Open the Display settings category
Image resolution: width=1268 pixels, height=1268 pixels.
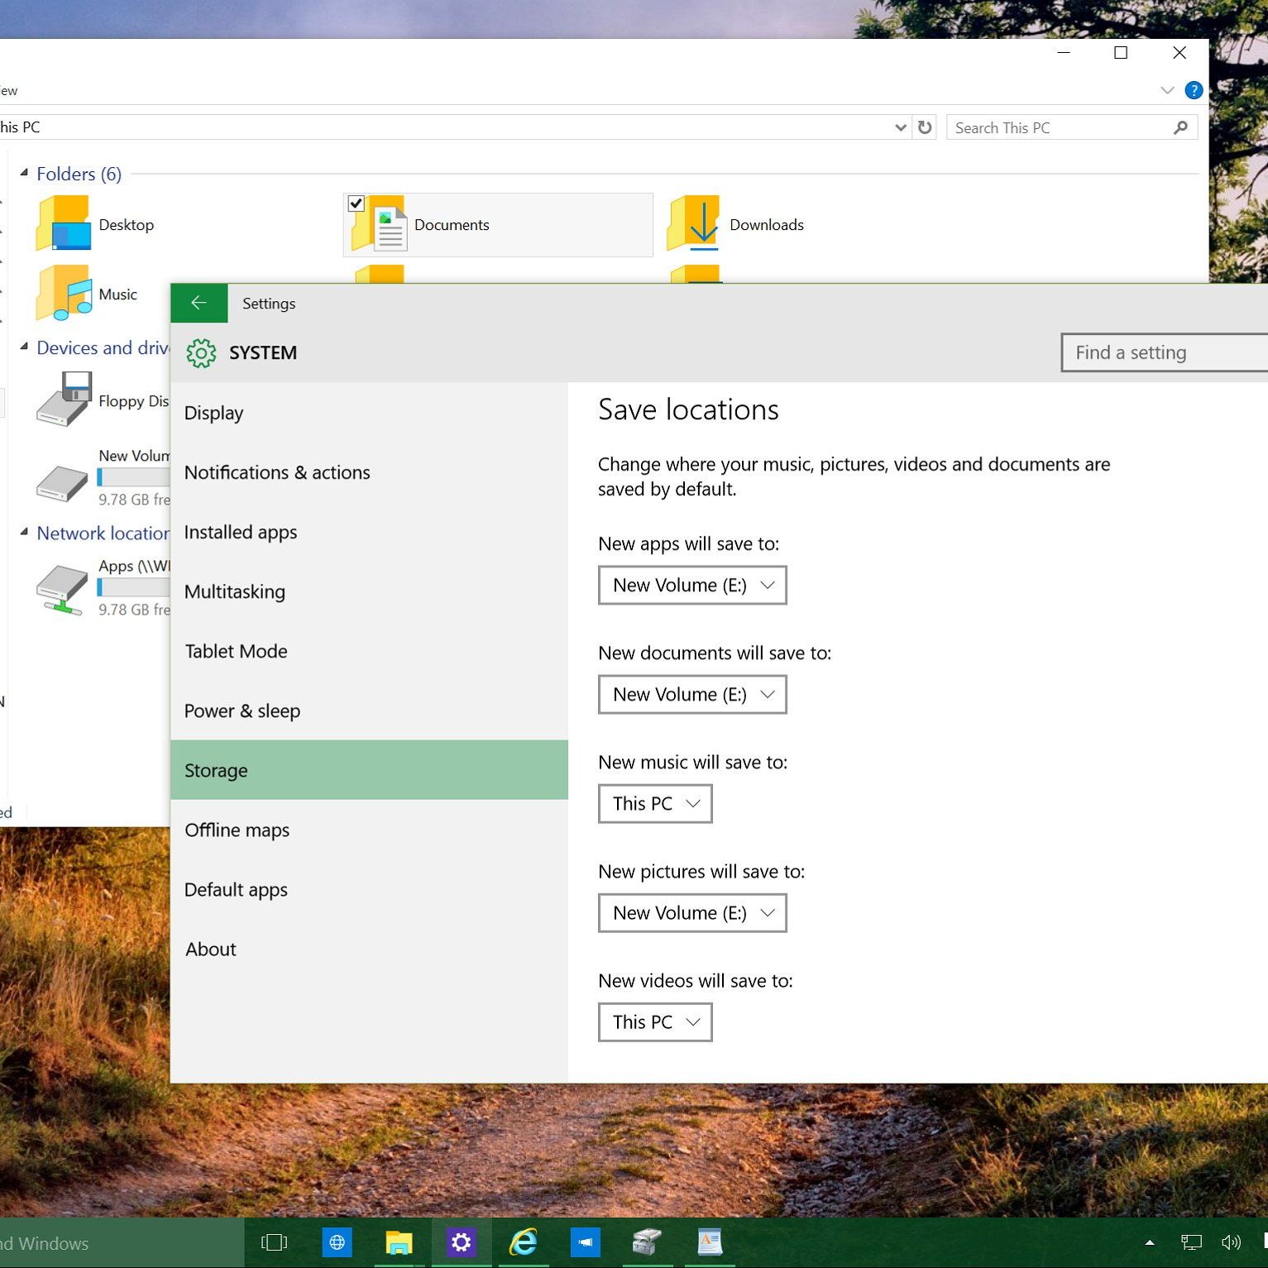[x=213, y=413]
